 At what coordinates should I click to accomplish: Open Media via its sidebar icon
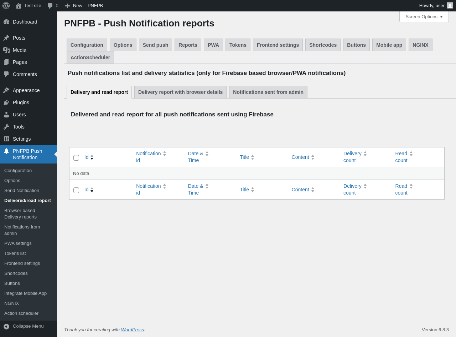coord(6,50)
